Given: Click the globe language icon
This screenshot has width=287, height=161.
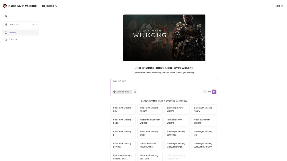Looking at the screenshot, I should tap(44, 6).
